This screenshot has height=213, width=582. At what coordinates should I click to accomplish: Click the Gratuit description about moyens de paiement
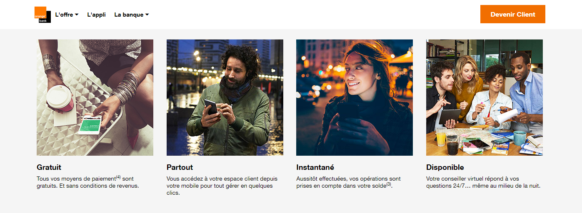pos(88,182)
